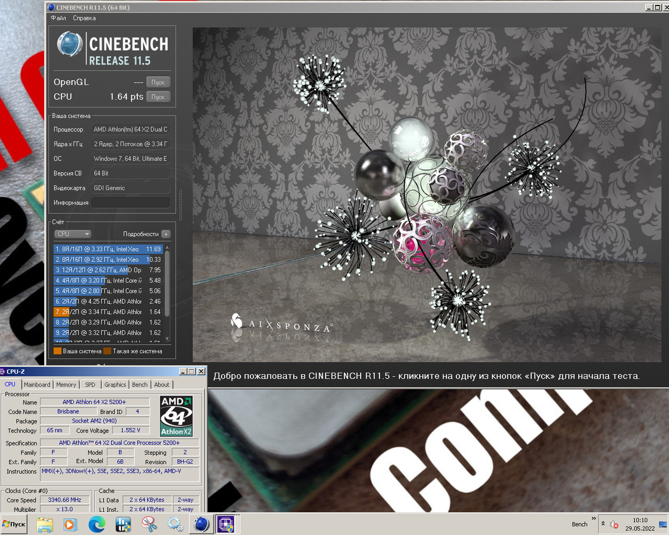The height and width of the screenshot is (535, 669).
Task: Click the ranking list scrollbar thumb
Action: coord(167,283)
